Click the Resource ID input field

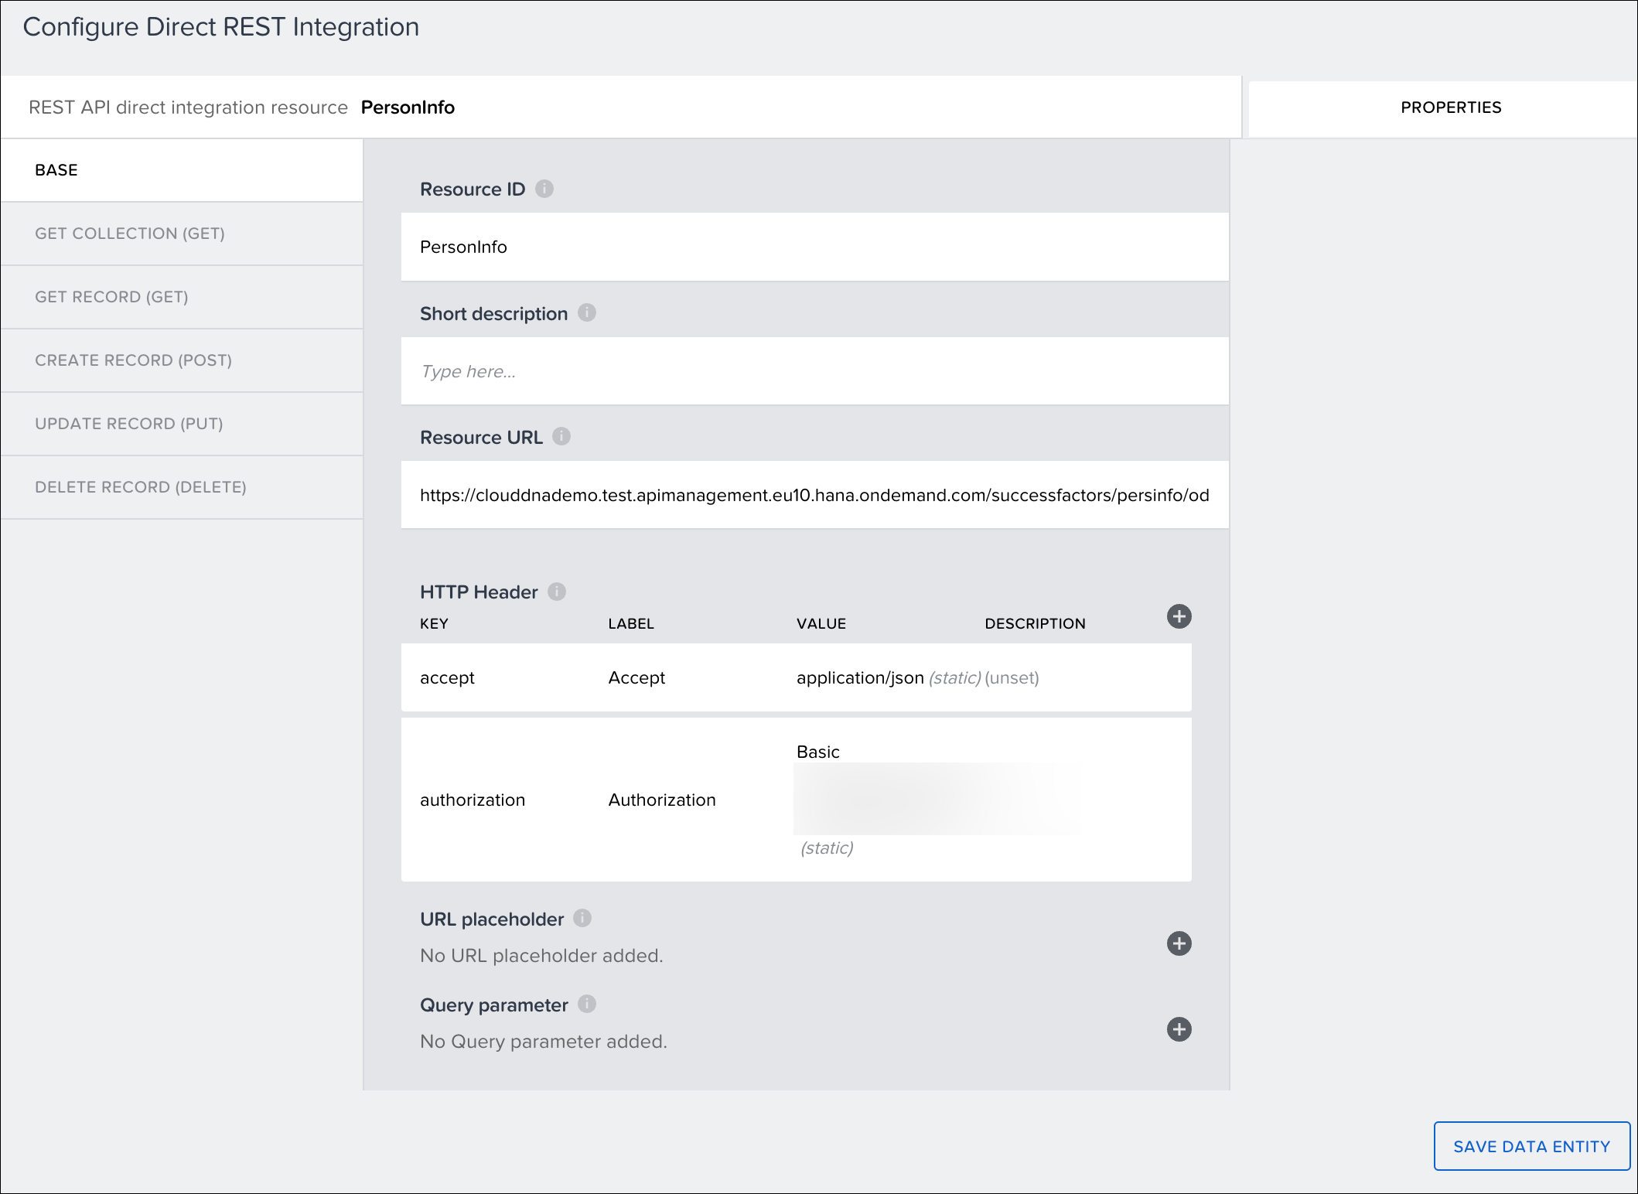[x=814, y=247]
